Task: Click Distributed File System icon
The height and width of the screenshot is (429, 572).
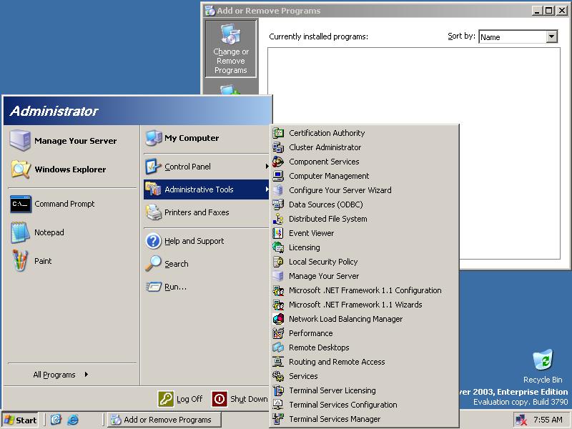Action: coord(278,219)
